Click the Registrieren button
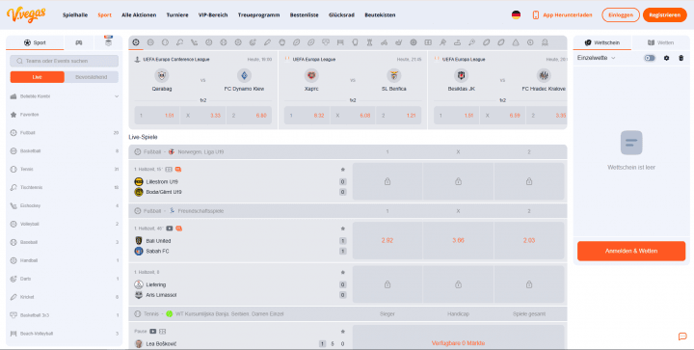694x350 pixels. pos(665,15)
